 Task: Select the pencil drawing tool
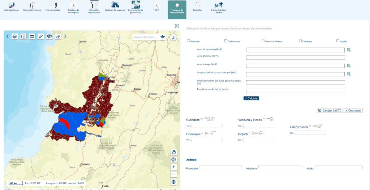click(x=41, y=36)
